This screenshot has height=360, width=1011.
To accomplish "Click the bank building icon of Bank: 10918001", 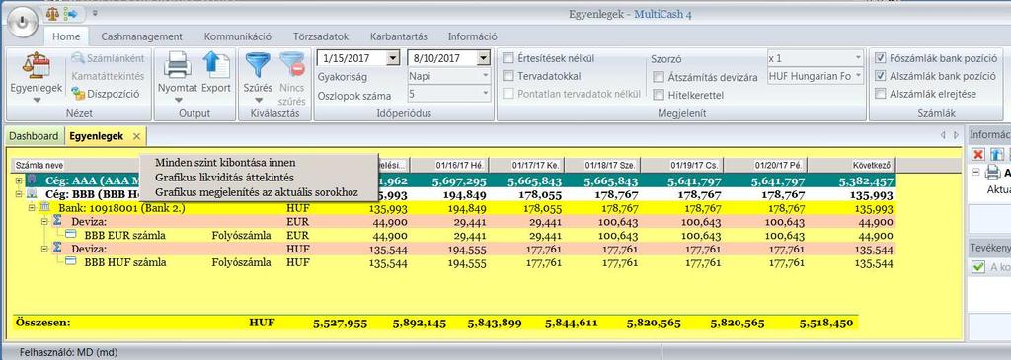I will (45, 208).
